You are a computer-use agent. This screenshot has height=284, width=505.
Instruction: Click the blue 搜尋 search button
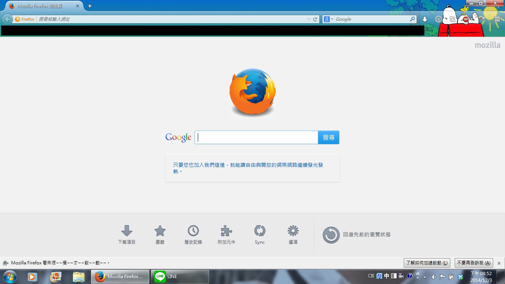[x=329, y=137]
